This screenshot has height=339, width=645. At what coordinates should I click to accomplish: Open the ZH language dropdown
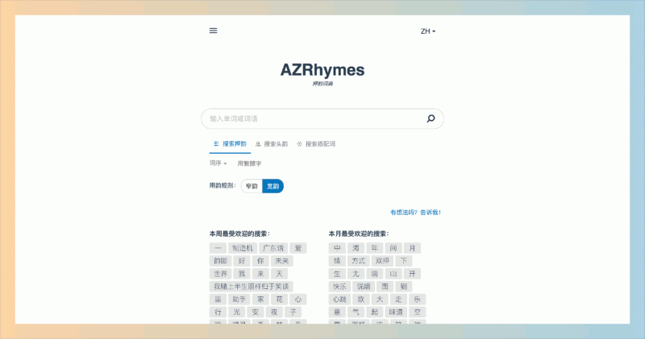428,31
